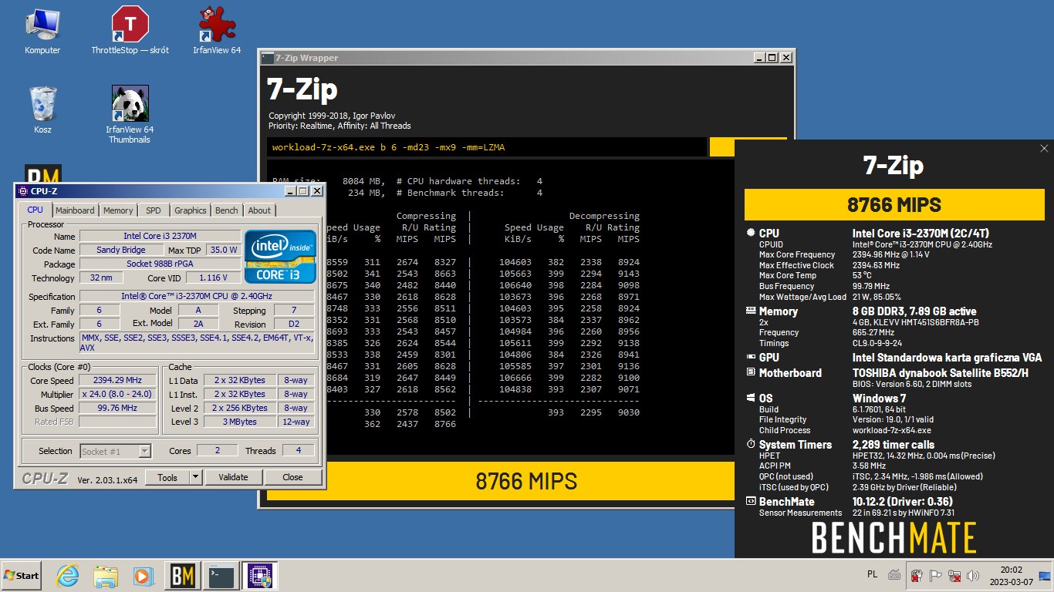Open IrfanView 64 desktop icon
1054x592 pixels.
tap(217, 31)
